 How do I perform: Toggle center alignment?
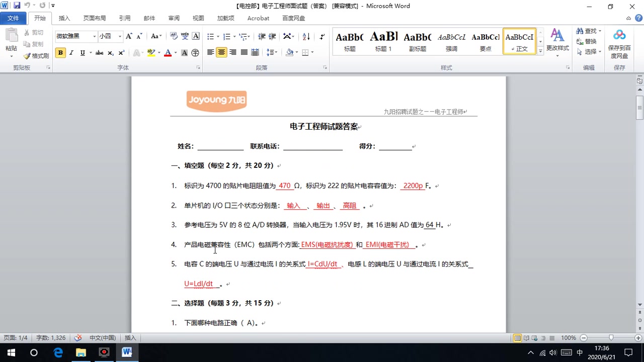[x=221, y=52]
